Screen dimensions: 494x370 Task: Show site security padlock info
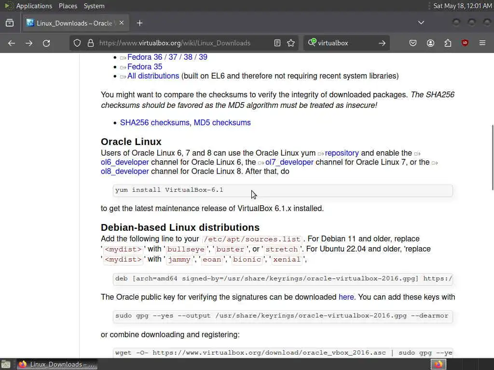(91, 43)
